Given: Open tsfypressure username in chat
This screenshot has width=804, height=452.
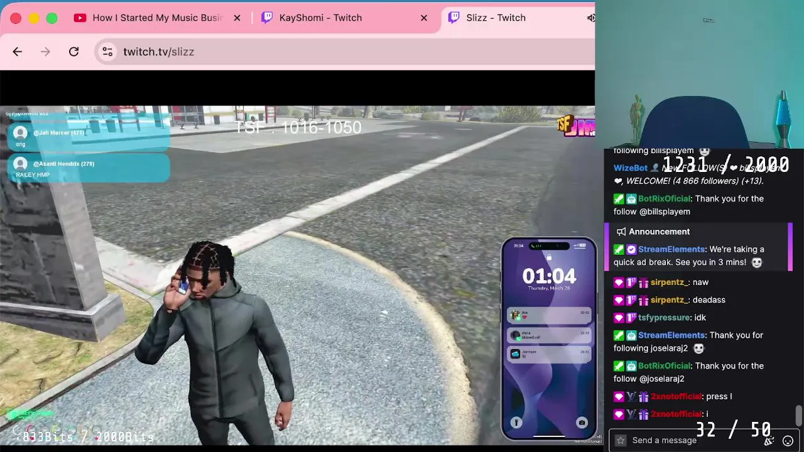Looking at the screenshot, I should click(x=664, y=318).
